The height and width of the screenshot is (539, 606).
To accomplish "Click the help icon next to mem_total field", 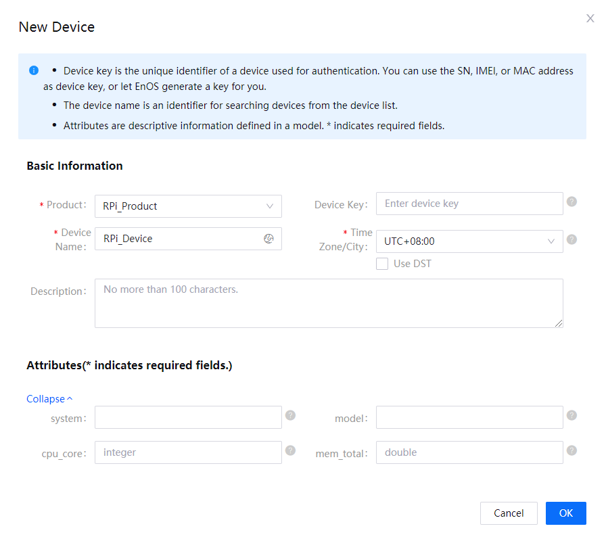I will 572,450.
